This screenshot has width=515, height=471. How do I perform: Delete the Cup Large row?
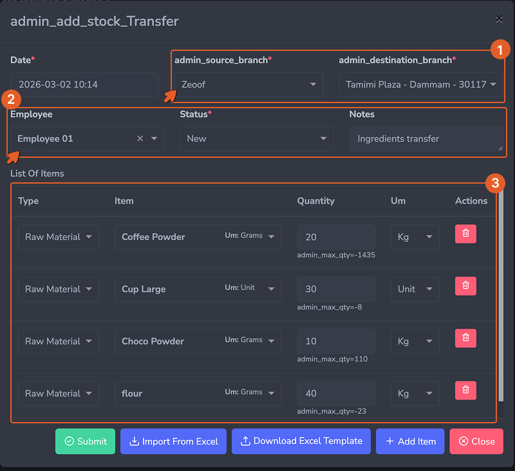coord(465,286)
